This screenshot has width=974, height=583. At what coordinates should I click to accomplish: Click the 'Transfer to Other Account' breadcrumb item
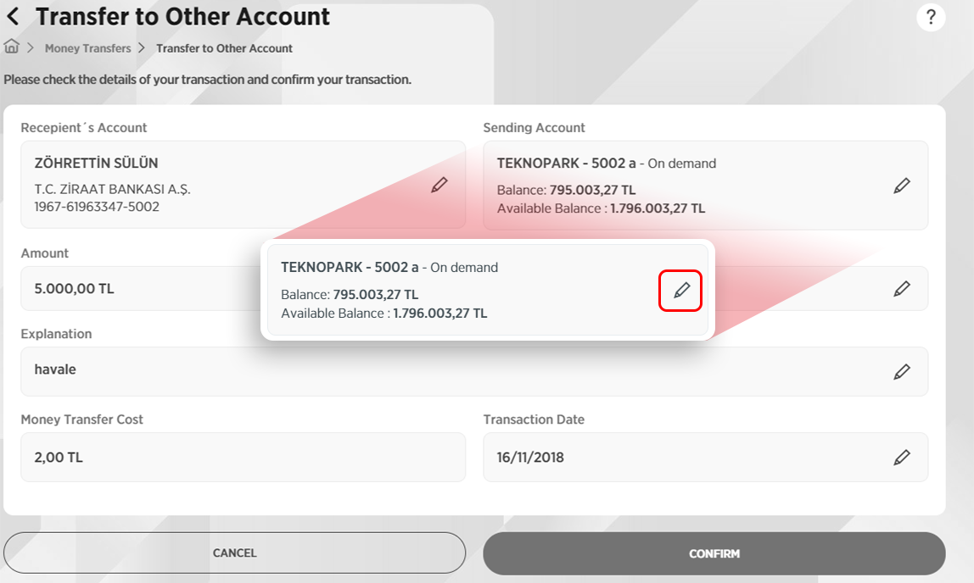224,48
